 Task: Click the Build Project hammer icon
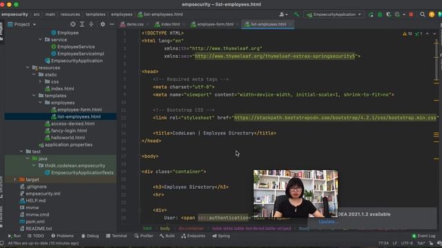pyautogui.click(x=296, y=14)
